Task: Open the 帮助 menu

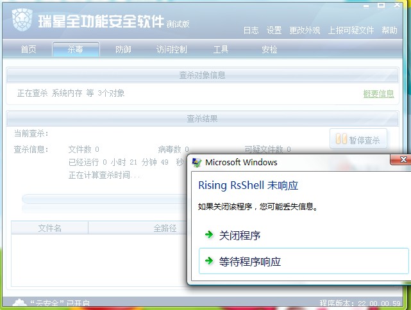Action: [x=389, y=30]
